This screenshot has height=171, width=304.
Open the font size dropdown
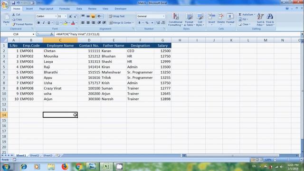(66, 16)
